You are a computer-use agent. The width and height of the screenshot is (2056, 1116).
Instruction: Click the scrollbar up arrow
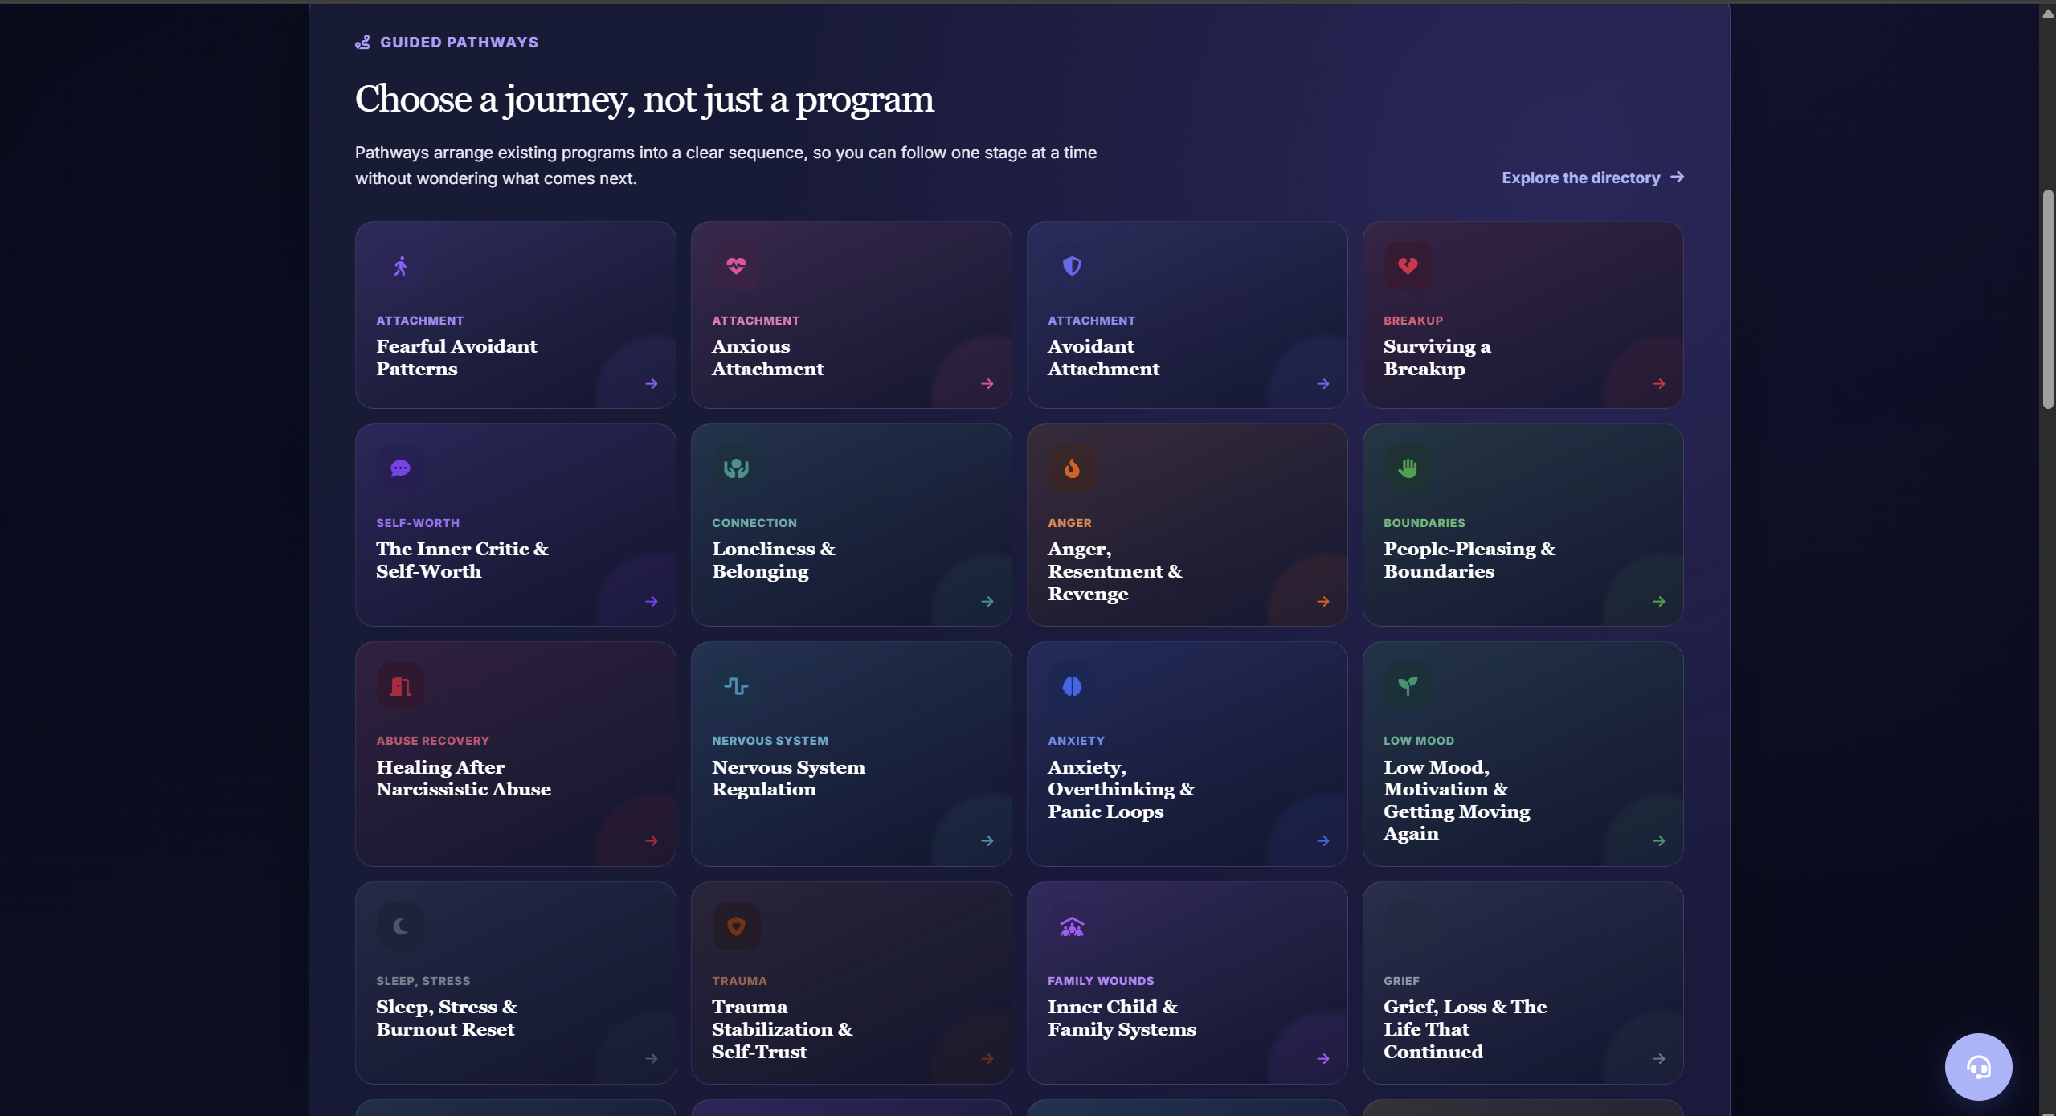2048,13
